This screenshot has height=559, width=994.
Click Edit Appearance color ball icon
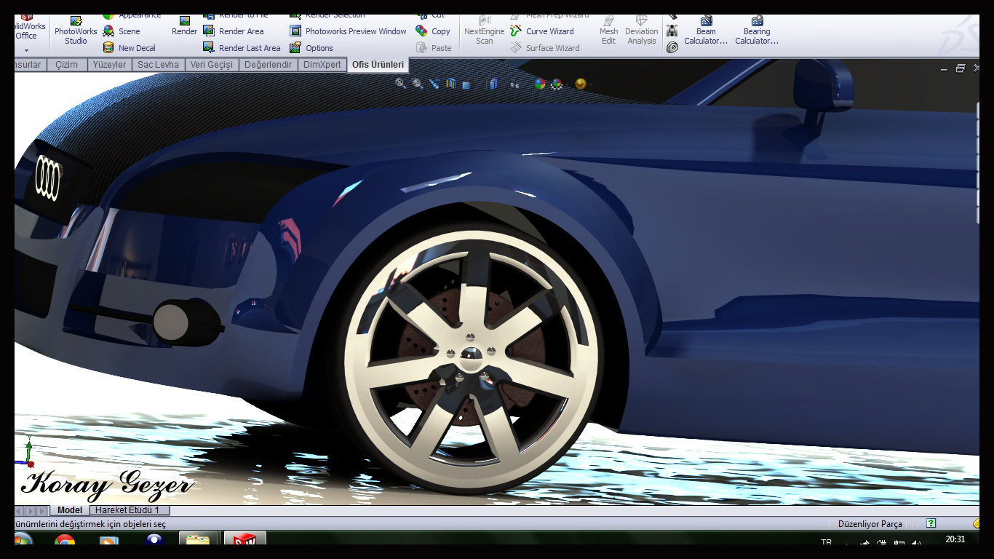540,84
